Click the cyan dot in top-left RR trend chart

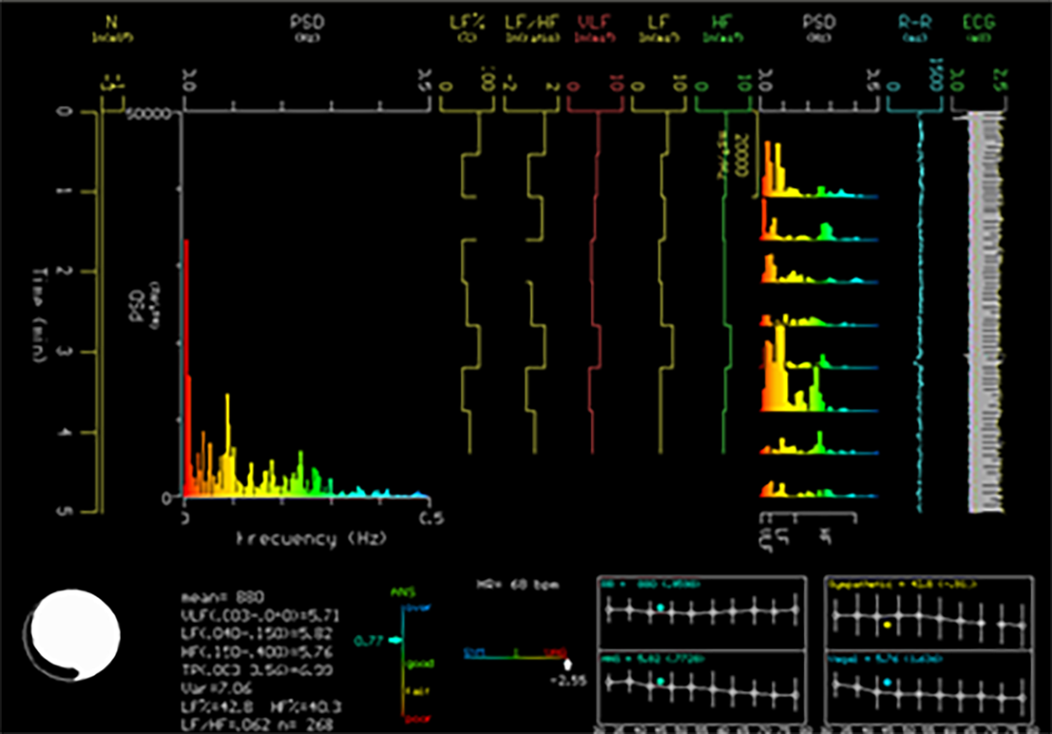pyautogui.click(x=661, y=608)
